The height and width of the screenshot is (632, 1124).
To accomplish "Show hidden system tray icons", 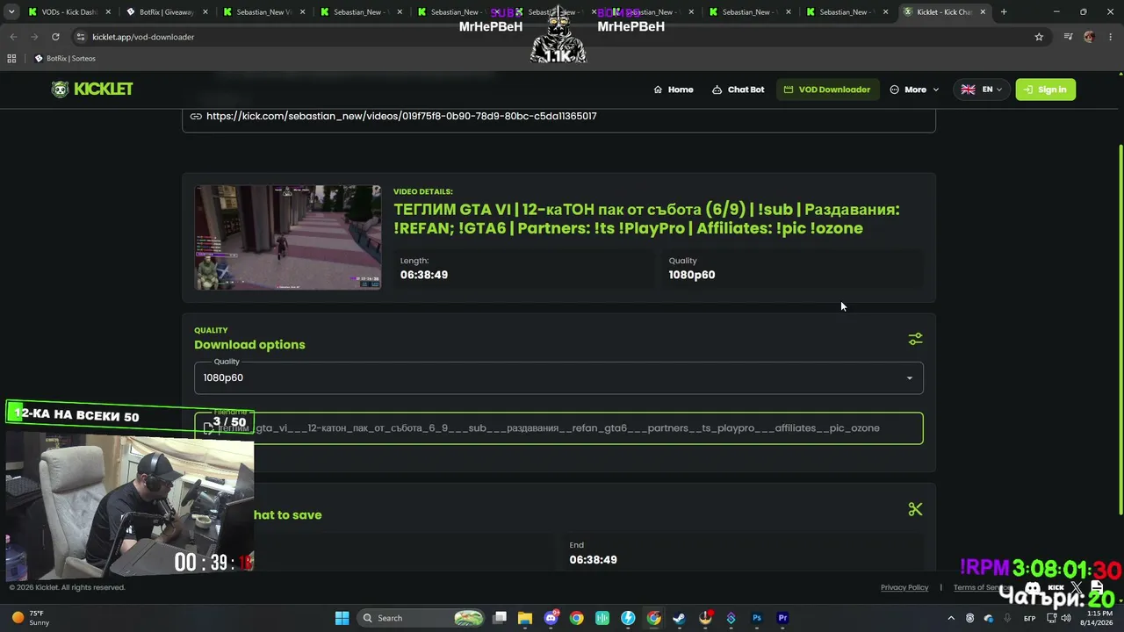I will (951, 618).
